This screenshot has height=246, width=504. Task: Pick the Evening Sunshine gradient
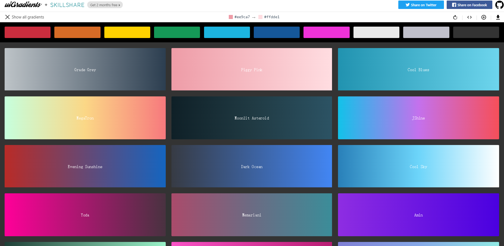pyautogui.click(x=85, y=166)
